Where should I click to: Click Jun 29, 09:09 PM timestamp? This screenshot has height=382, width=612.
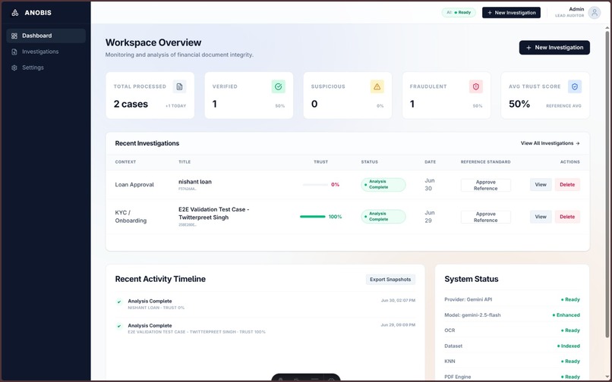coord(398,324)
